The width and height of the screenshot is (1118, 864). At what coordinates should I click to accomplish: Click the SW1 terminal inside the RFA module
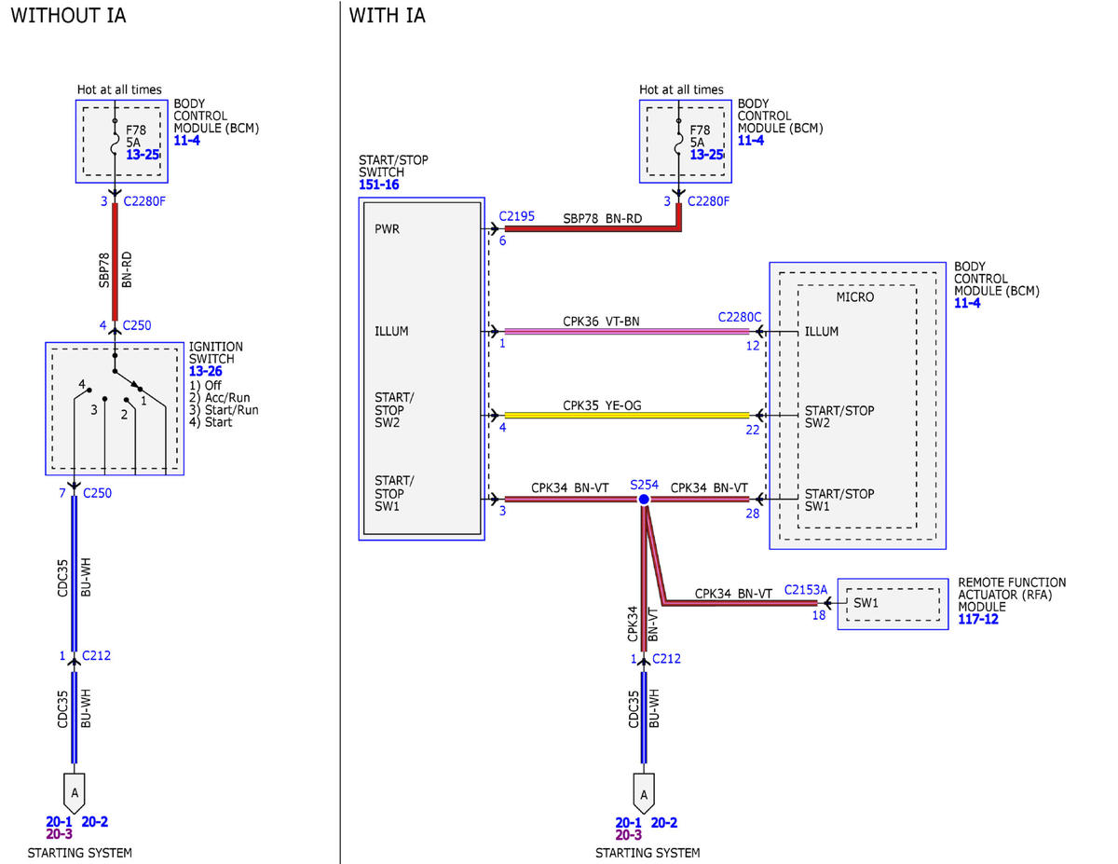click(866, 604)
